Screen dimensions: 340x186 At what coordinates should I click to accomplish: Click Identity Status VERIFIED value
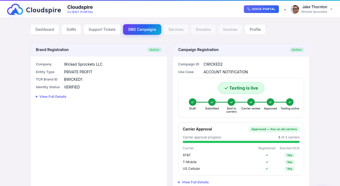[72, 87]
